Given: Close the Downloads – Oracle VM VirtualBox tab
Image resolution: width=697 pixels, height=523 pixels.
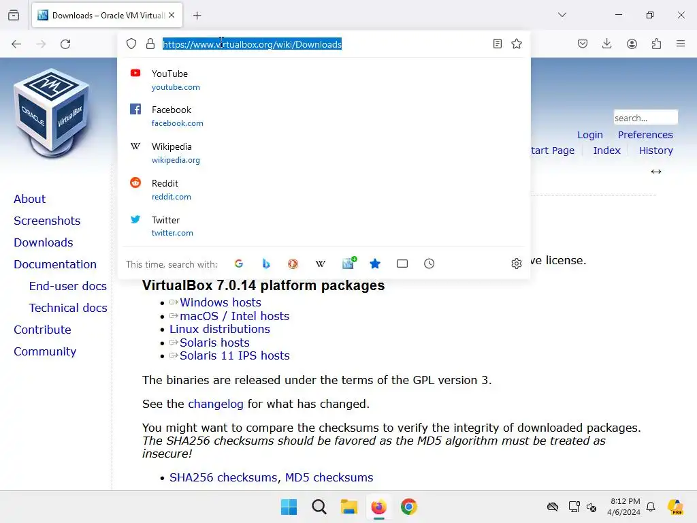Looking at the screenshot, I should coord(172,15).
